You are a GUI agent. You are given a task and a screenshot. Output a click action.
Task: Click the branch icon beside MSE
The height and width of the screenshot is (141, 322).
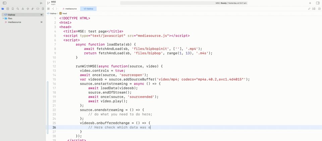coord(48,3)
